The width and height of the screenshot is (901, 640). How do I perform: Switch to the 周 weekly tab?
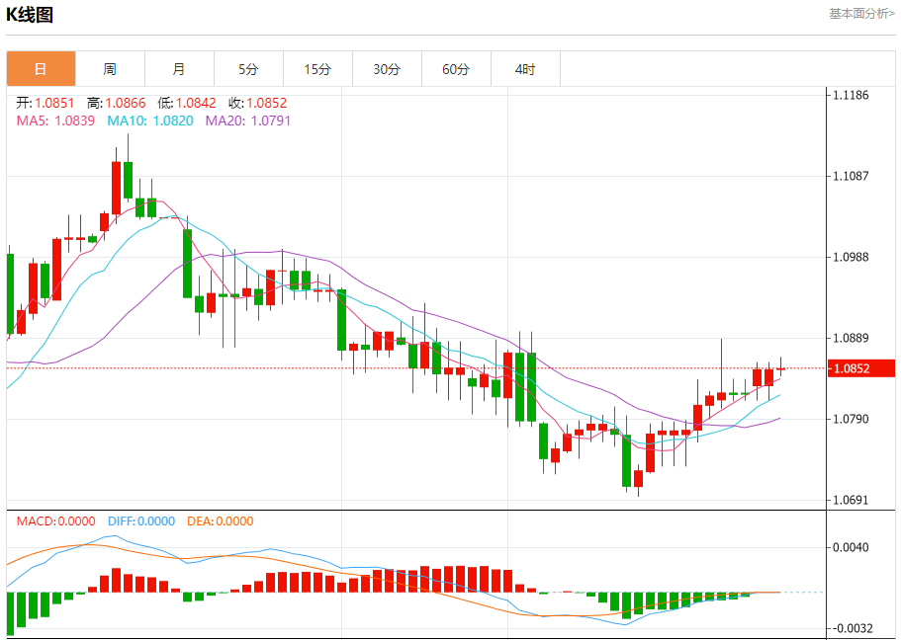click(x=110, y=69)
